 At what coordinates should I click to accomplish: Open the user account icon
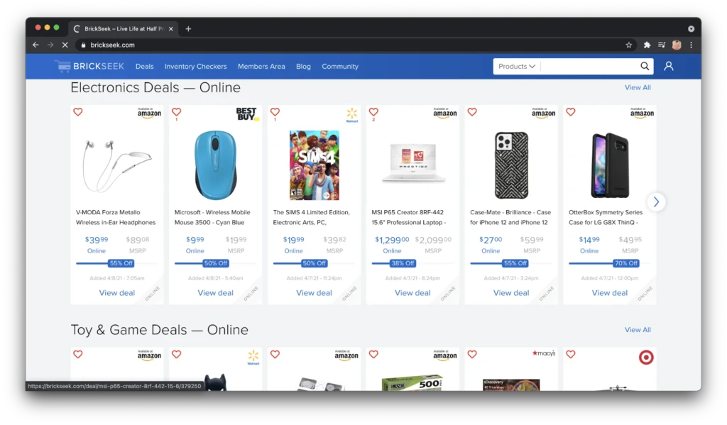(x=669, y=66)
